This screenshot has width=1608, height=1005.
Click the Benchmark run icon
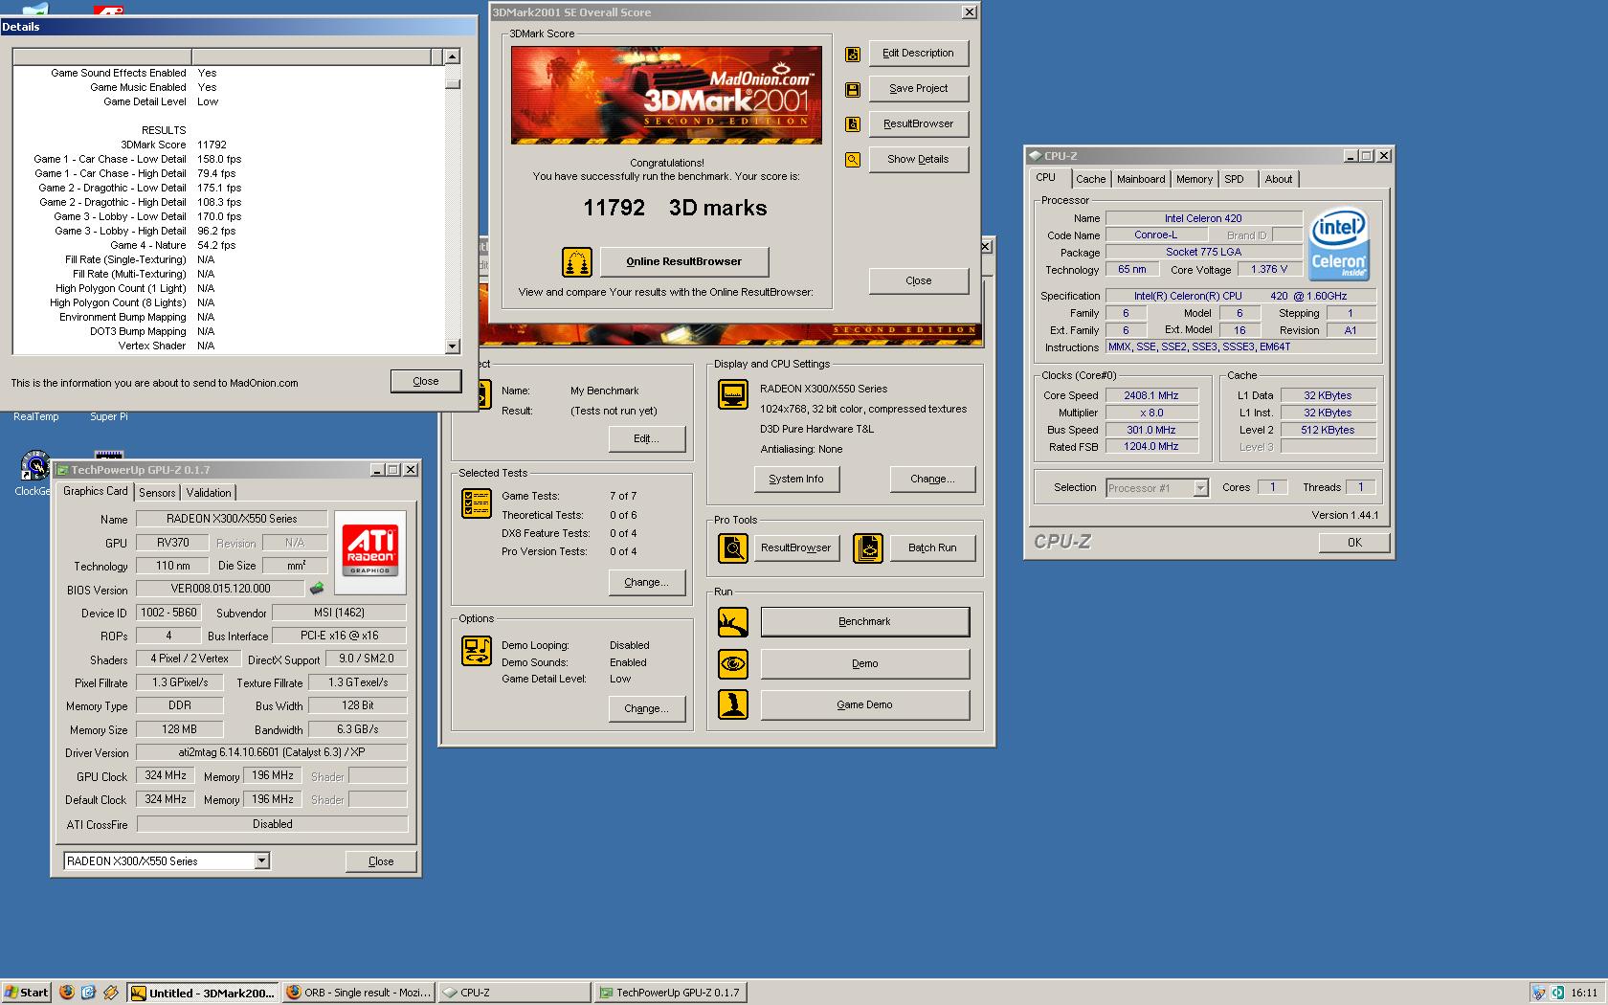[733, 622]
